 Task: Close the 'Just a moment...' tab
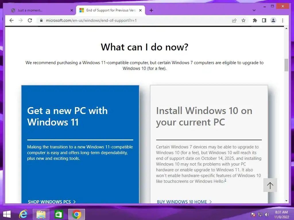point(71,11)
